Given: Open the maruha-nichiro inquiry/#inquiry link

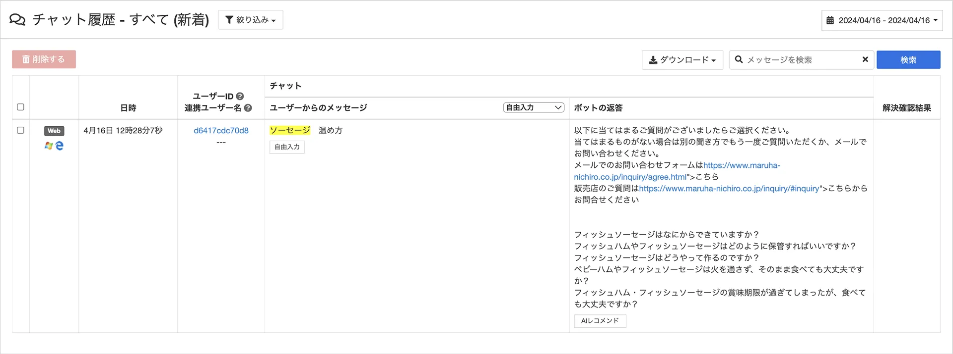Looking at the screenshot, I should [x=729, y=188].
